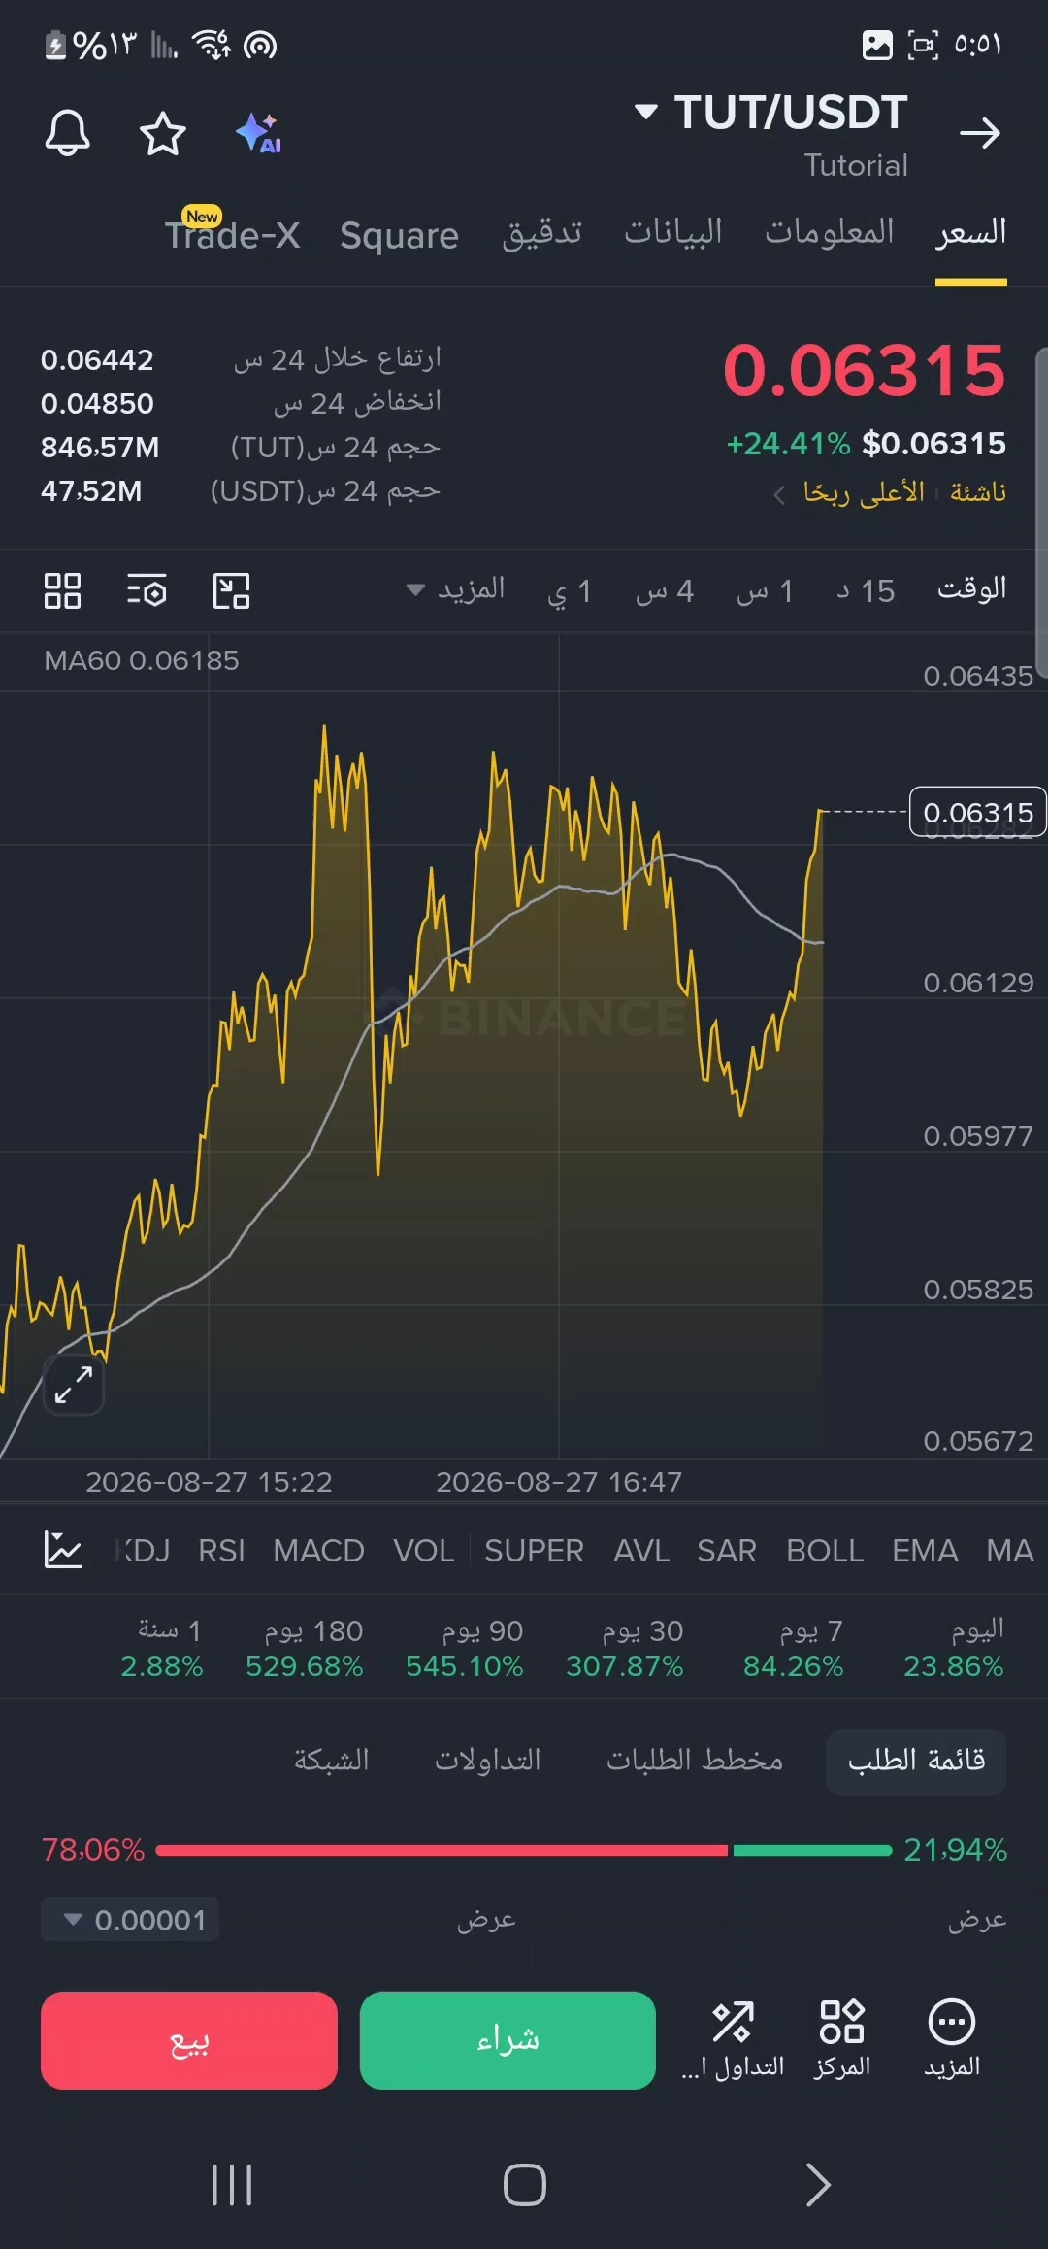Enable the SUPER indicator
The image size is (1048, 2249).
(534, 1551)
